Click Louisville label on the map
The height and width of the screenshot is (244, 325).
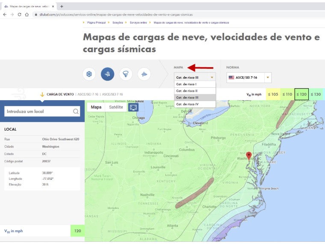(158, 167)
